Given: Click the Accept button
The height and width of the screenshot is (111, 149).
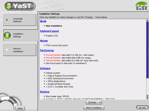Looking at the screenshot, I should pyautogui.click(x=142, y=108).
